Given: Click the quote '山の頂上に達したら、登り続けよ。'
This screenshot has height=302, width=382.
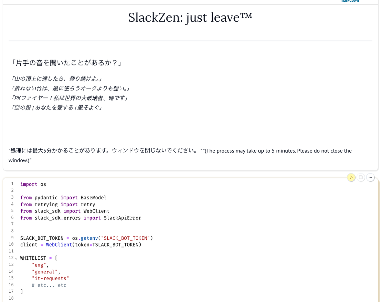Looking at the screenshot, I should click(56, 79).
